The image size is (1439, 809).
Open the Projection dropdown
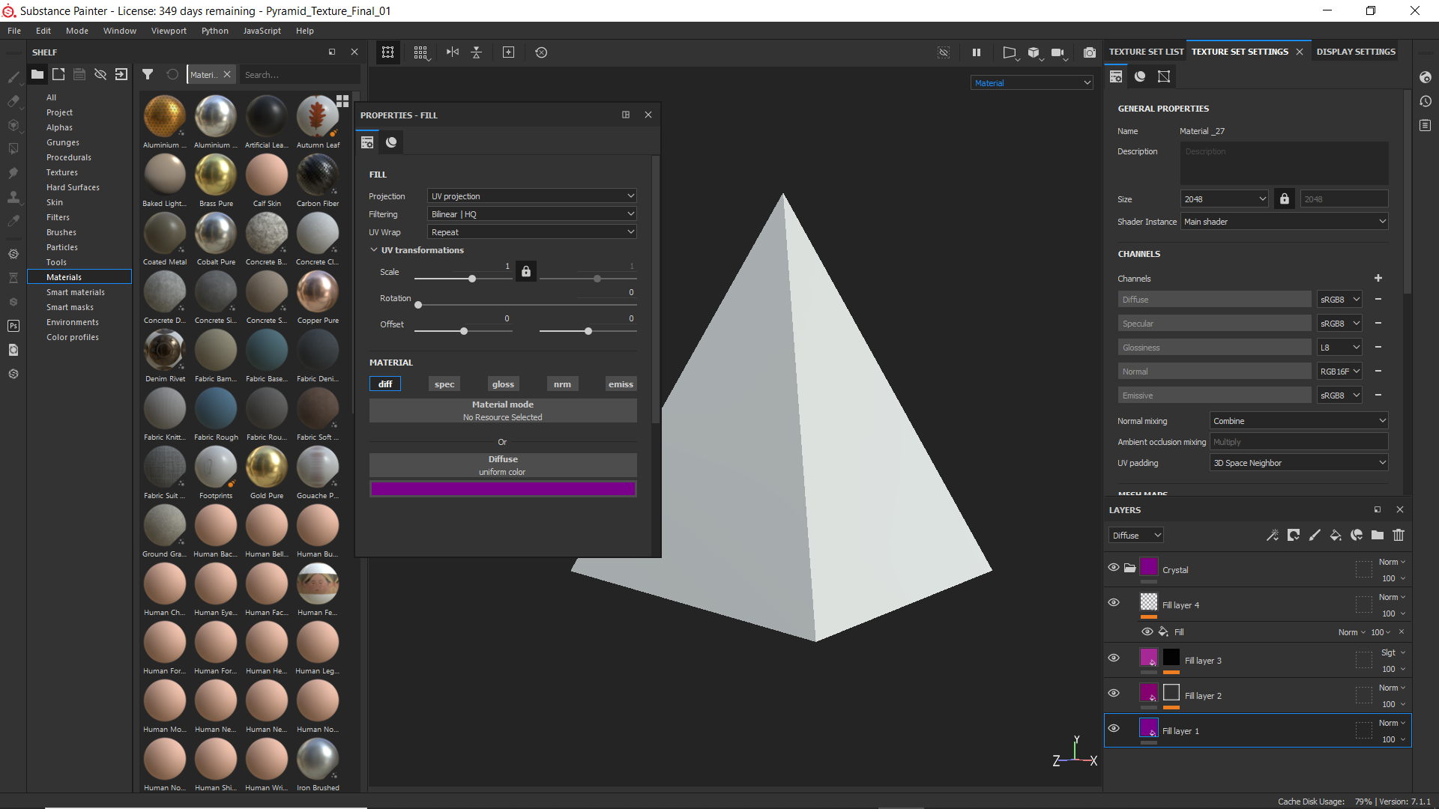pos(532,196)
